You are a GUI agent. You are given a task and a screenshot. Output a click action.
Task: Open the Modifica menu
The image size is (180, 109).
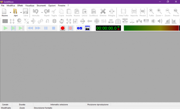[11, 6]
